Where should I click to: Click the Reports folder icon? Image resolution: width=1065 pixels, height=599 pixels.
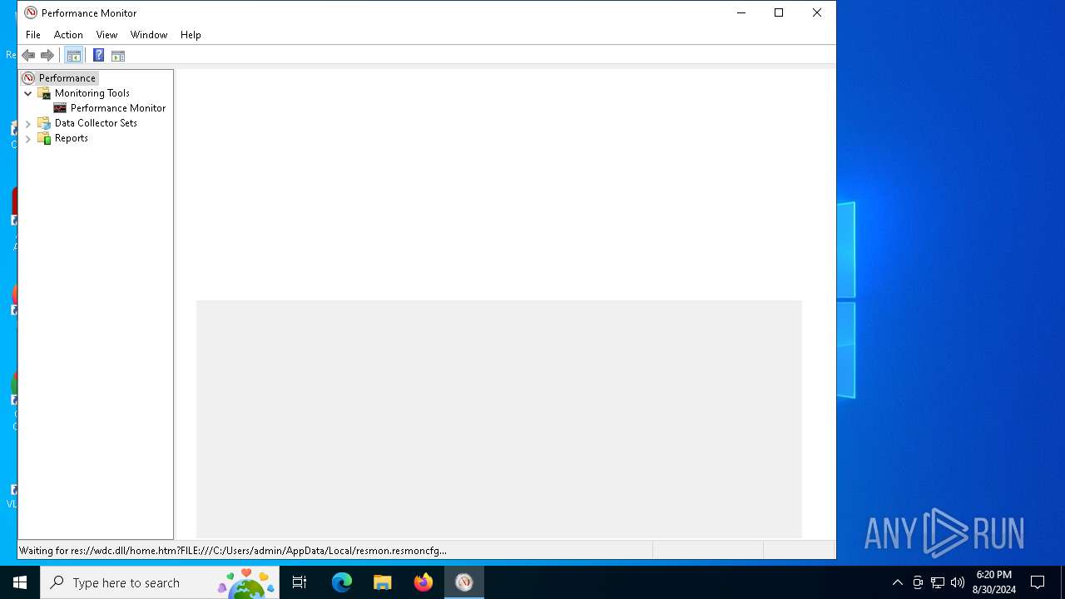coord(45,138)
